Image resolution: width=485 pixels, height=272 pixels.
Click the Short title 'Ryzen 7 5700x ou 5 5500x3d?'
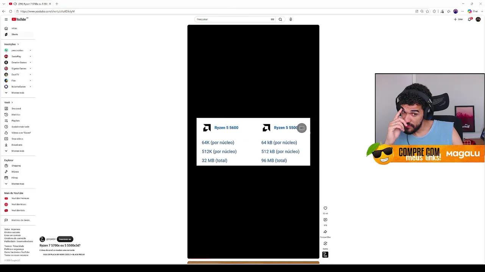[60, 246]
